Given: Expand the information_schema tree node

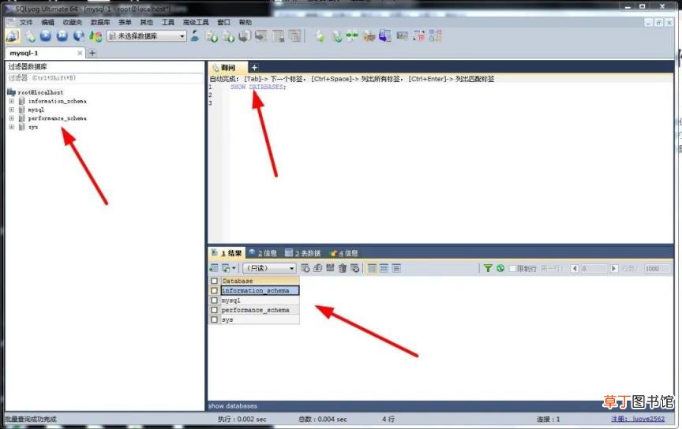Looking at the screenshot, I should 12,101.
